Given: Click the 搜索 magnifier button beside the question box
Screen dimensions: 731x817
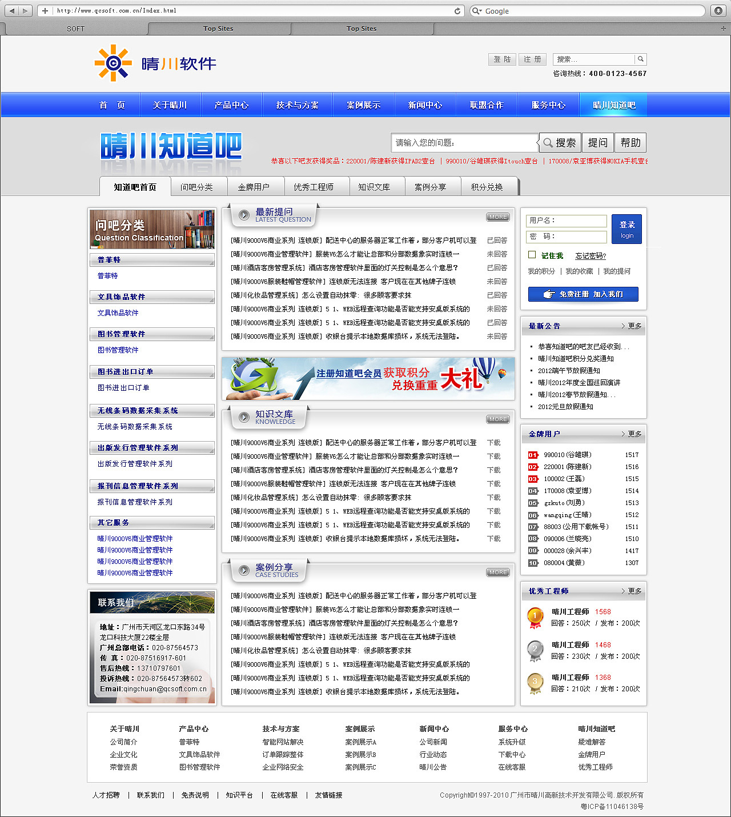Looking at the screenshot, I should pos(559,142).
